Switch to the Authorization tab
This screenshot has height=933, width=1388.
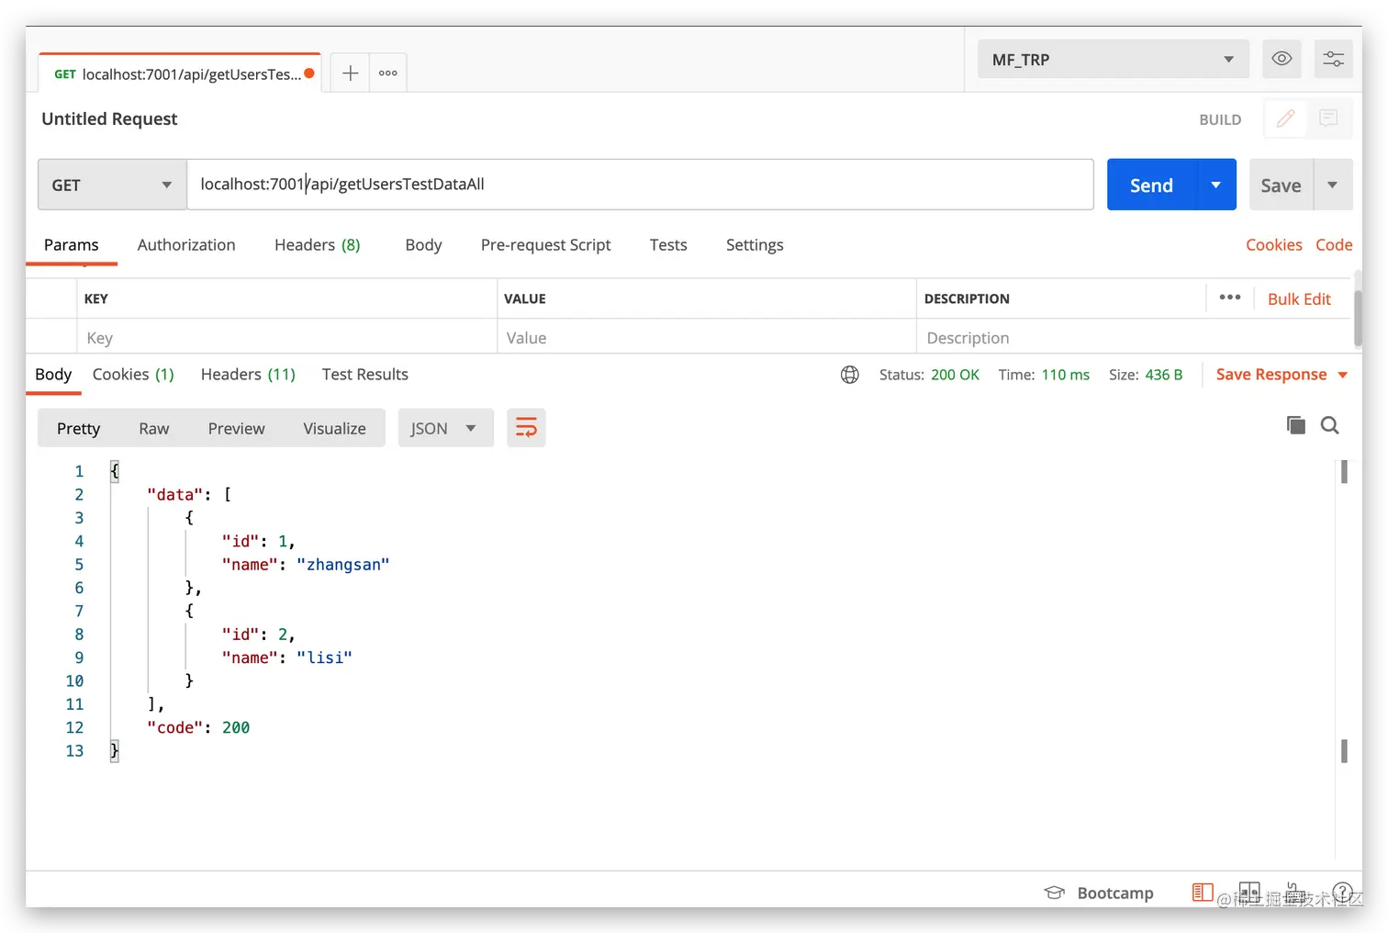click(x=186, y=245)
